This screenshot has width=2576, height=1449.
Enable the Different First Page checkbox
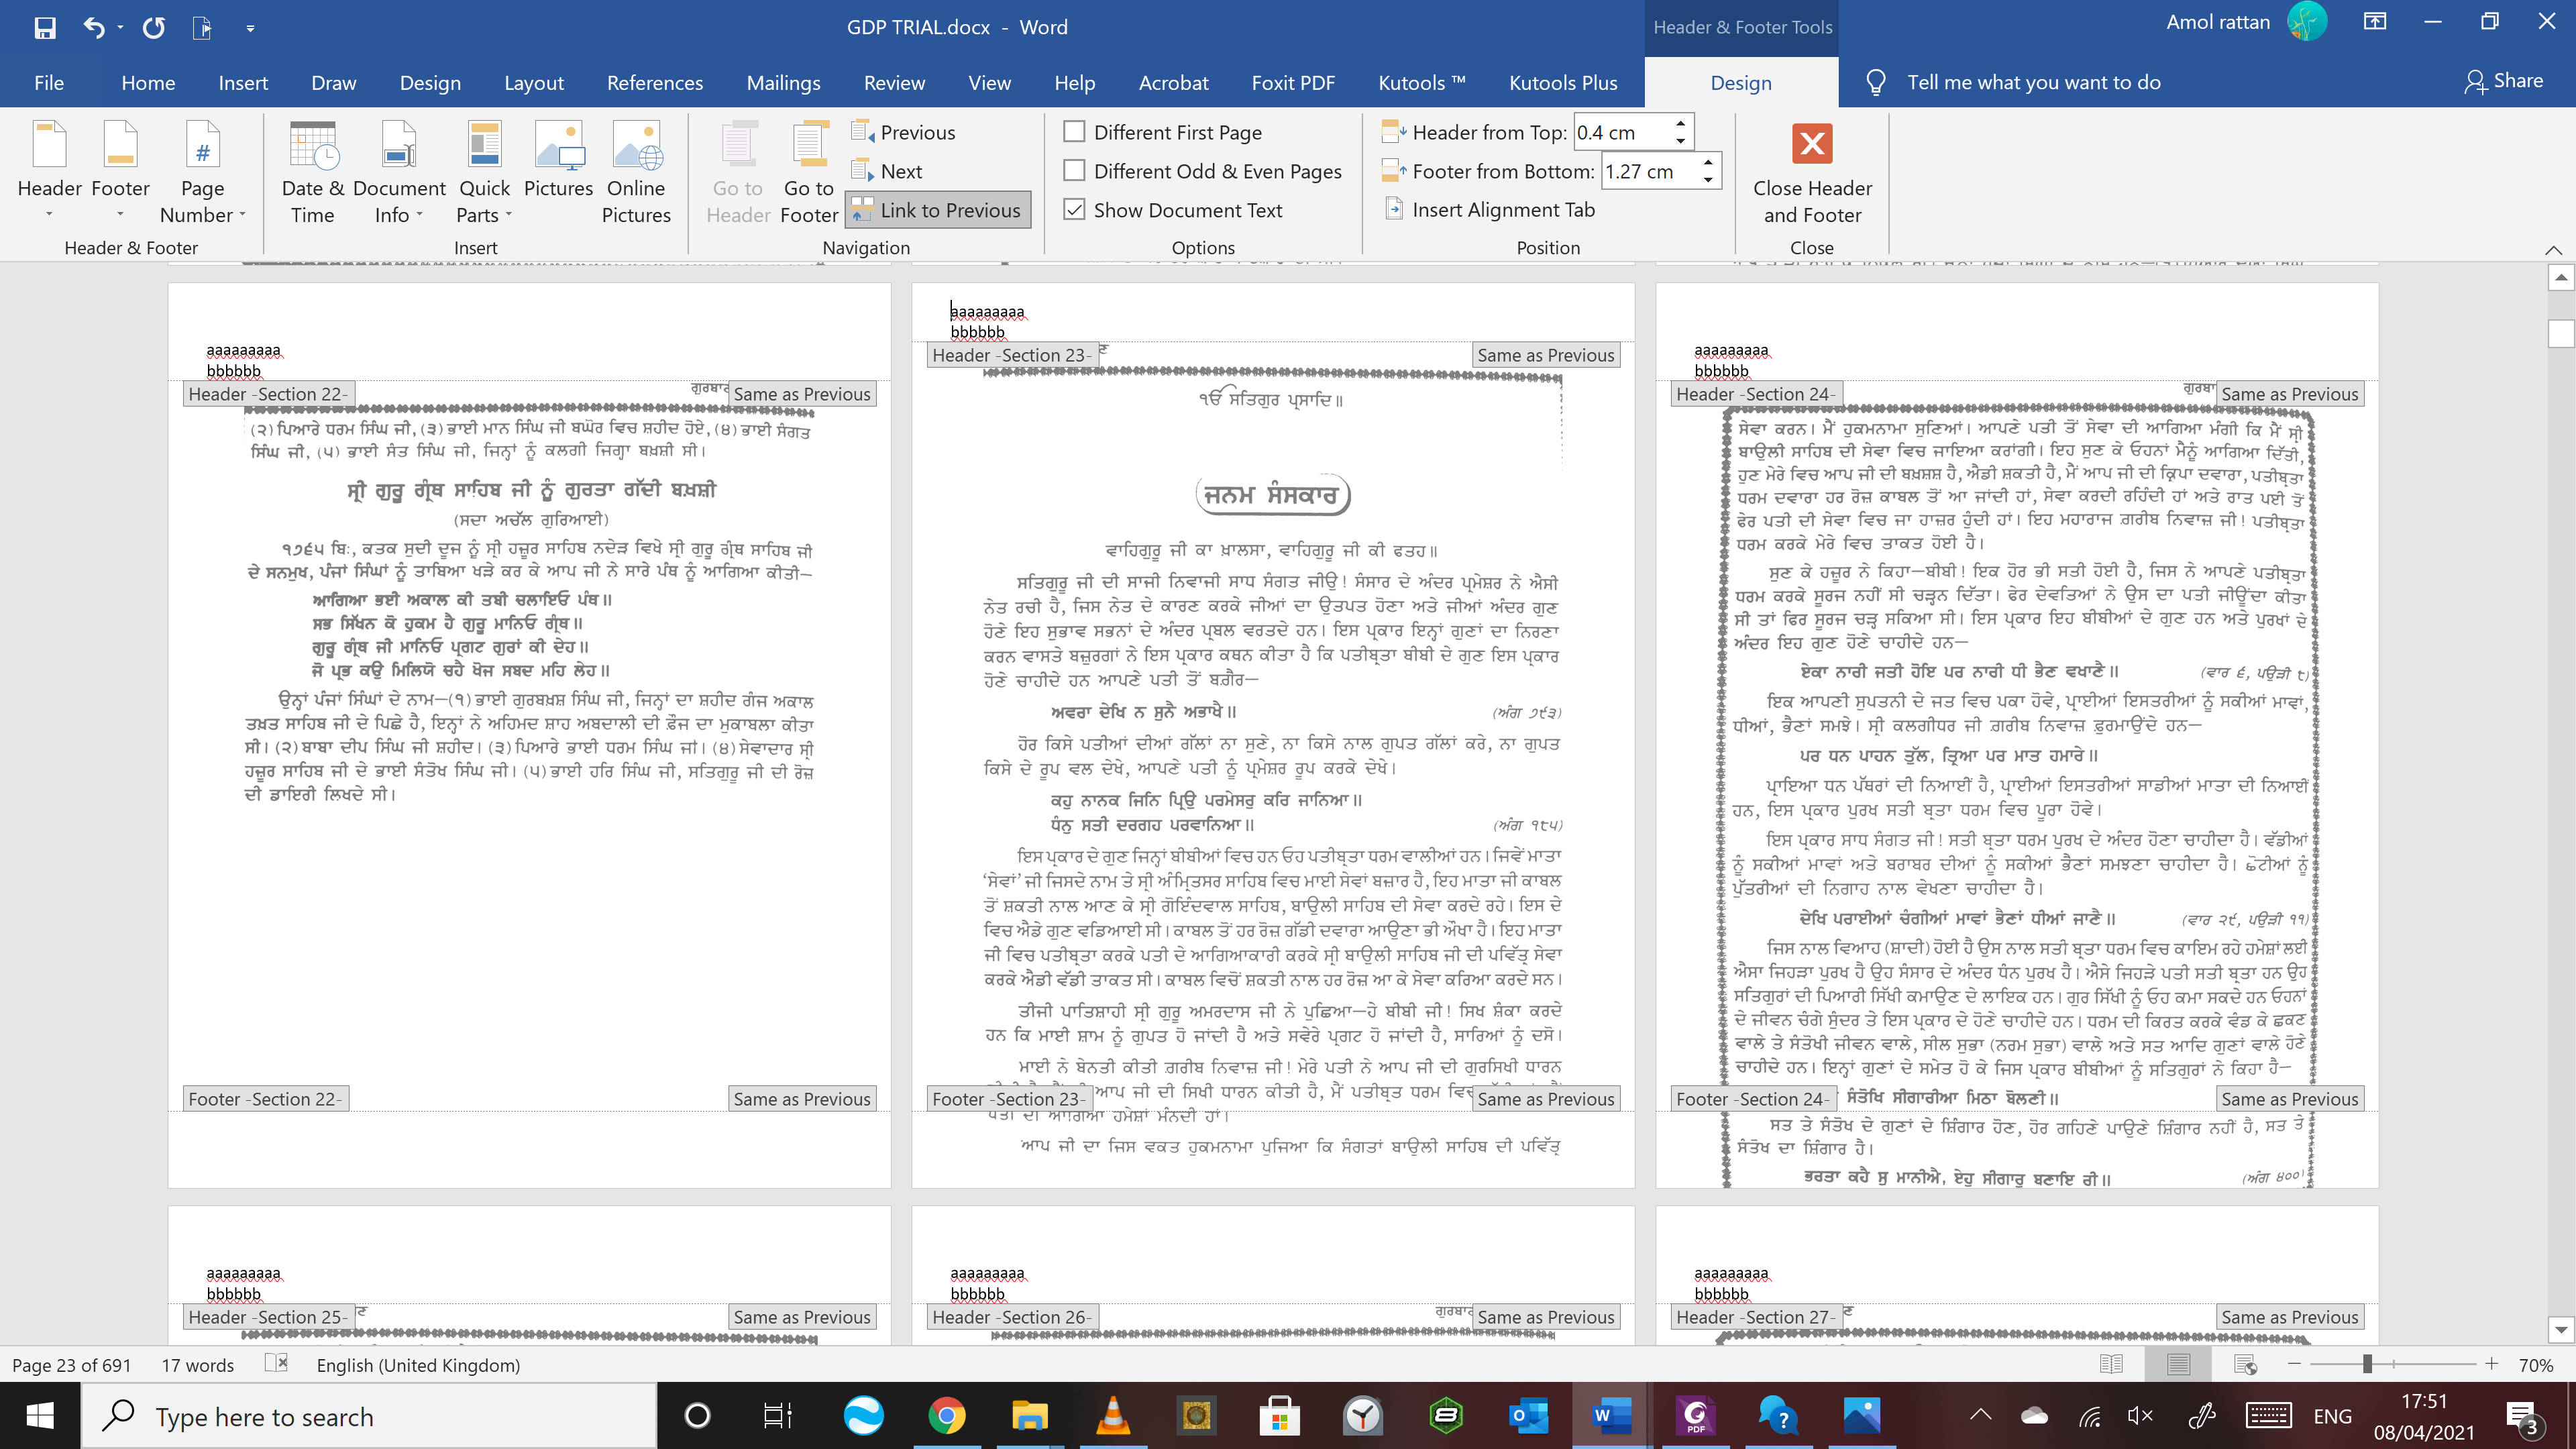(1074, 132)
